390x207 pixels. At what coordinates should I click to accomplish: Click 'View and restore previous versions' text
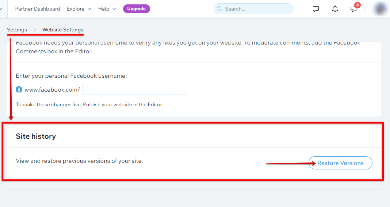79,161
